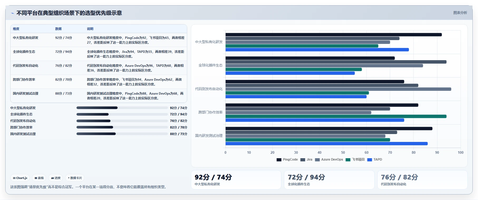Image resolution: width=478 pixels, height=200 pixels.
Task: Click the 图表分析 label in the header
Action: click(x=460, y=13)
